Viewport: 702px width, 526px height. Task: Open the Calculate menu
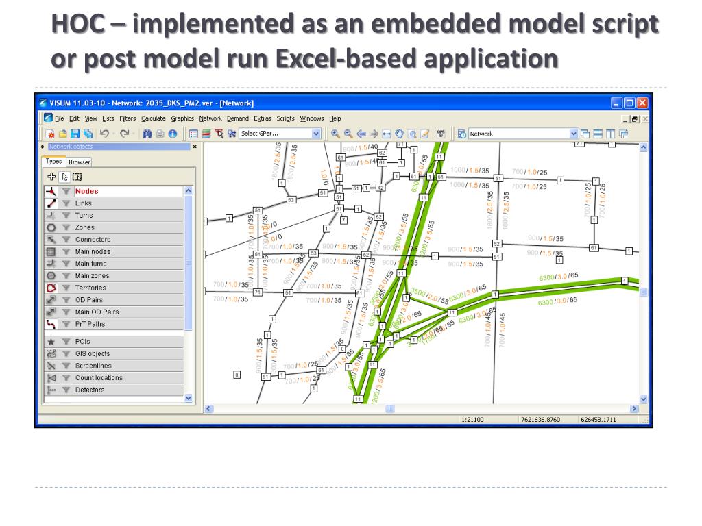tap(154, 118)
